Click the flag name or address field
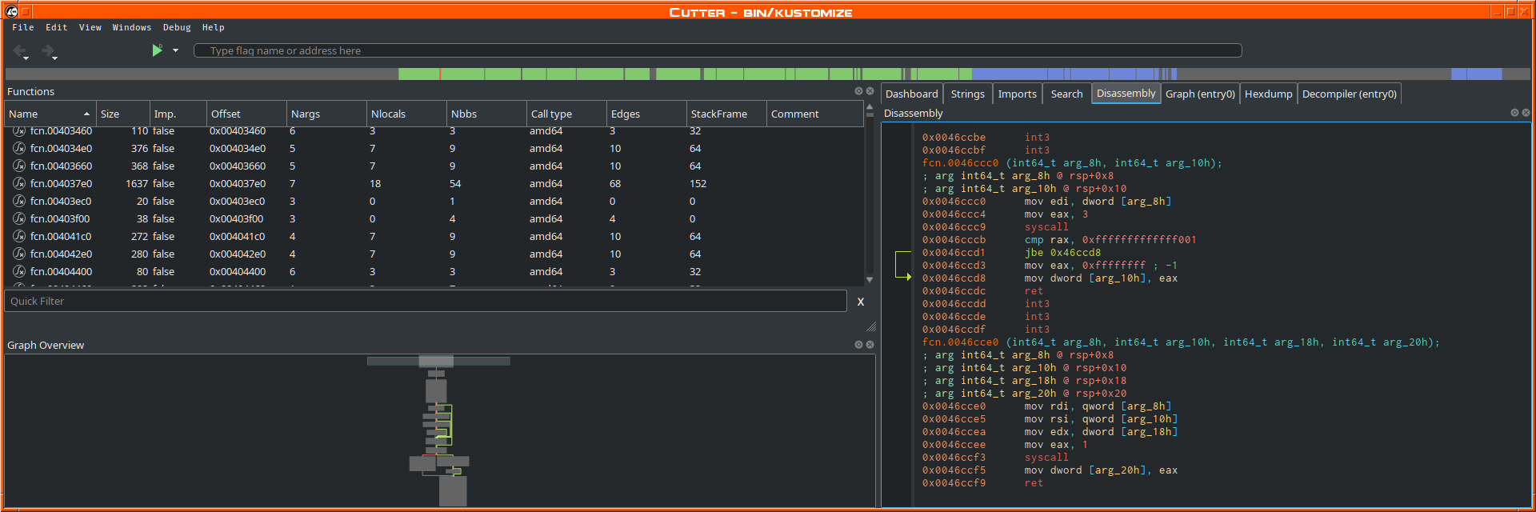1536x512 pixels. 718,50
